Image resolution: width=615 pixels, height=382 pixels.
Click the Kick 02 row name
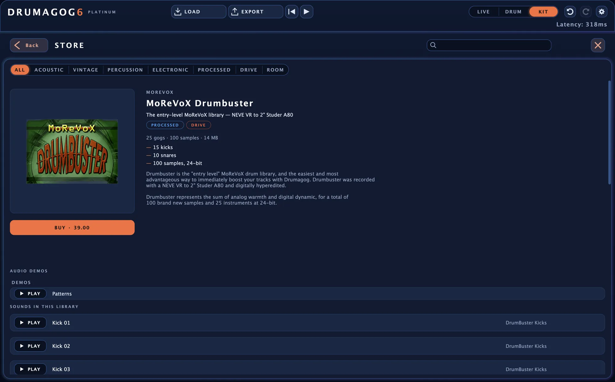(x=61, y=346)
